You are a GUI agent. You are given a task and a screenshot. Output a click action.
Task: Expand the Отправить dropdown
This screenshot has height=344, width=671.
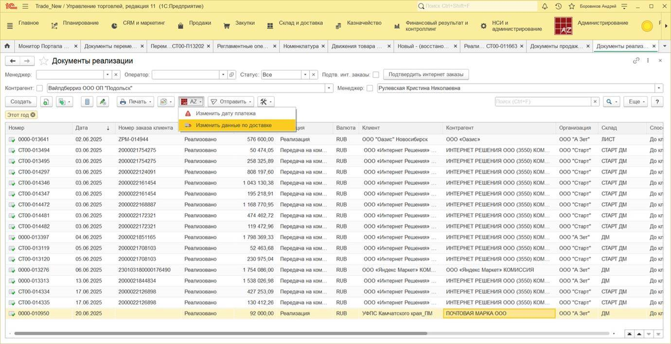click(231, 102)
